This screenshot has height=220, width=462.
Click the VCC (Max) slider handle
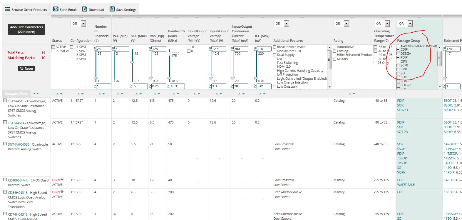[132, 62]
